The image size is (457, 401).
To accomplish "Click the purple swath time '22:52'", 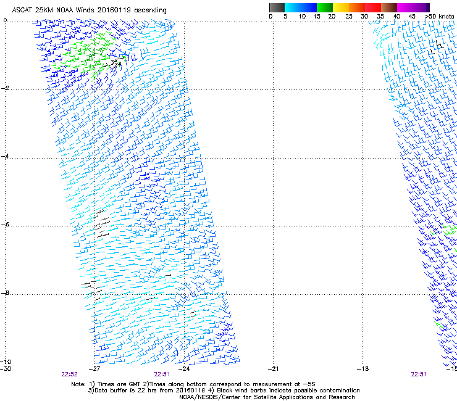I will [69, 374].
